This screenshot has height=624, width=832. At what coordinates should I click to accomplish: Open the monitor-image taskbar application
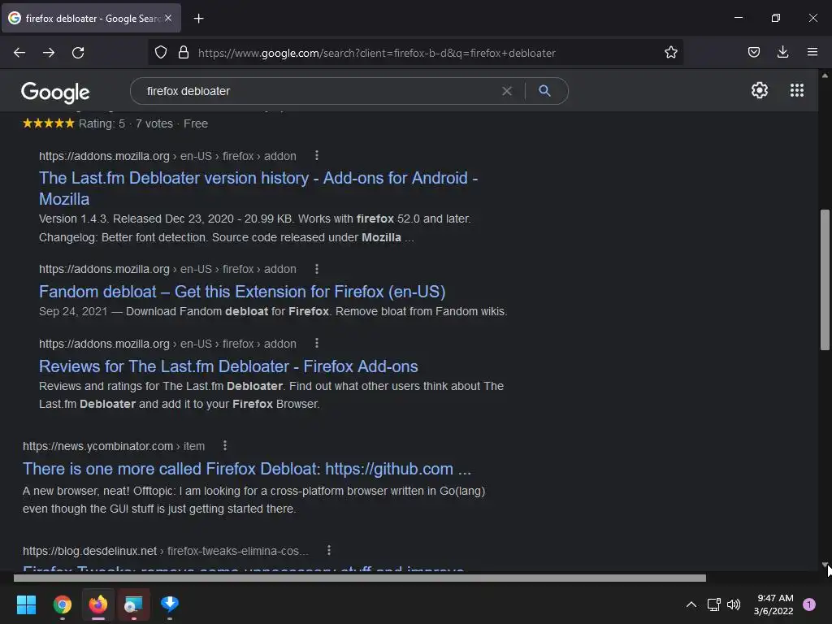click(134, 604)
